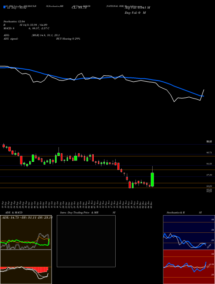Image resolution: width=215 pixels, height=284 pixels.
Task: Click the ADX +DY -DY header readout
Action: pos(27,217)
